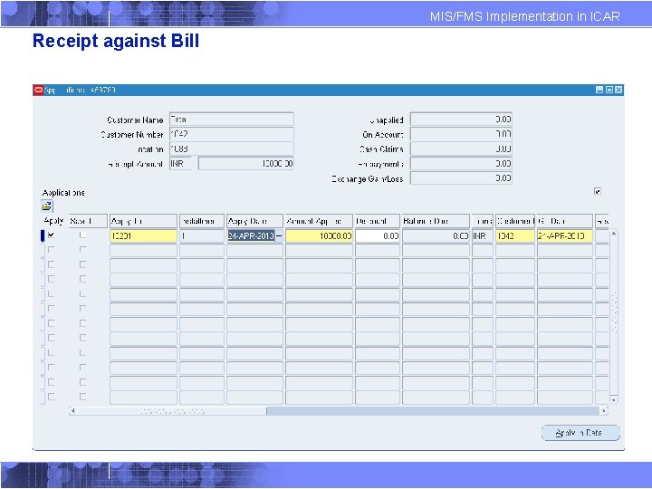Select the Amount Applied column header
This screenshot has height=489, width=652.
(x=319, y=221)
